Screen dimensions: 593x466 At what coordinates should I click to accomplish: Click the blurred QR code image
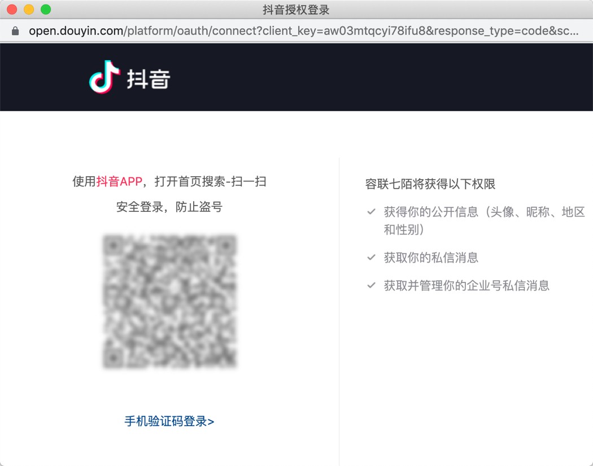point(170,301)
